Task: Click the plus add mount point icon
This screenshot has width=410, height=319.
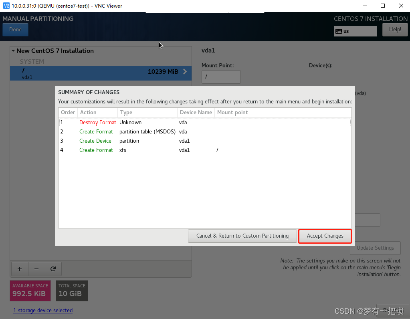Action: point(20,269)
